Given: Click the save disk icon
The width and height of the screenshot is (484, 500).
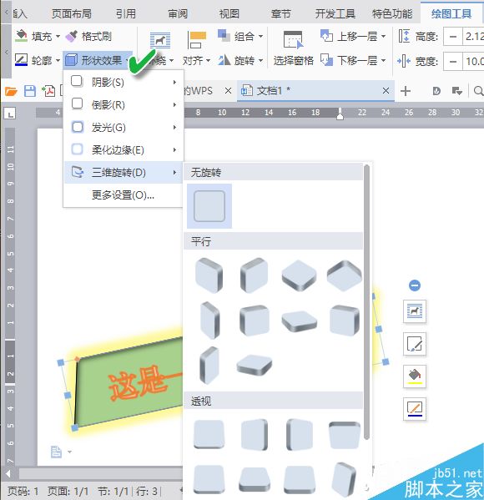Looking at the screenshot, I should [30, 91].
